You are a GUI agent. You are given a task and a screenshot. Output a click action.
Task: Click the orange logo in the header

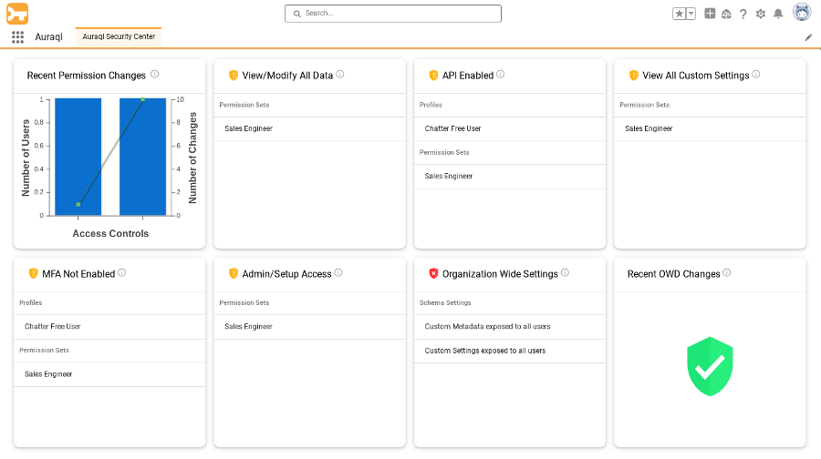coord(17,13)
